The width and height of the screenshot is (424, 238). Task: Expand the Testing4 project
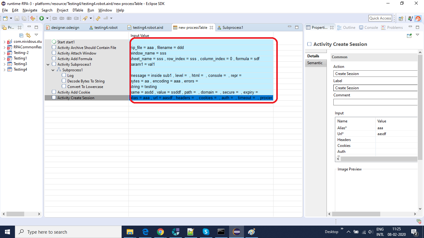(4, 69)
